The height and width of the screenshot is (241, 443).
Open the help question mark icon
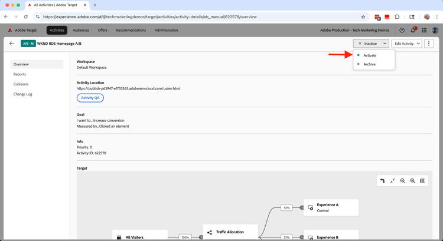[402, 30]
